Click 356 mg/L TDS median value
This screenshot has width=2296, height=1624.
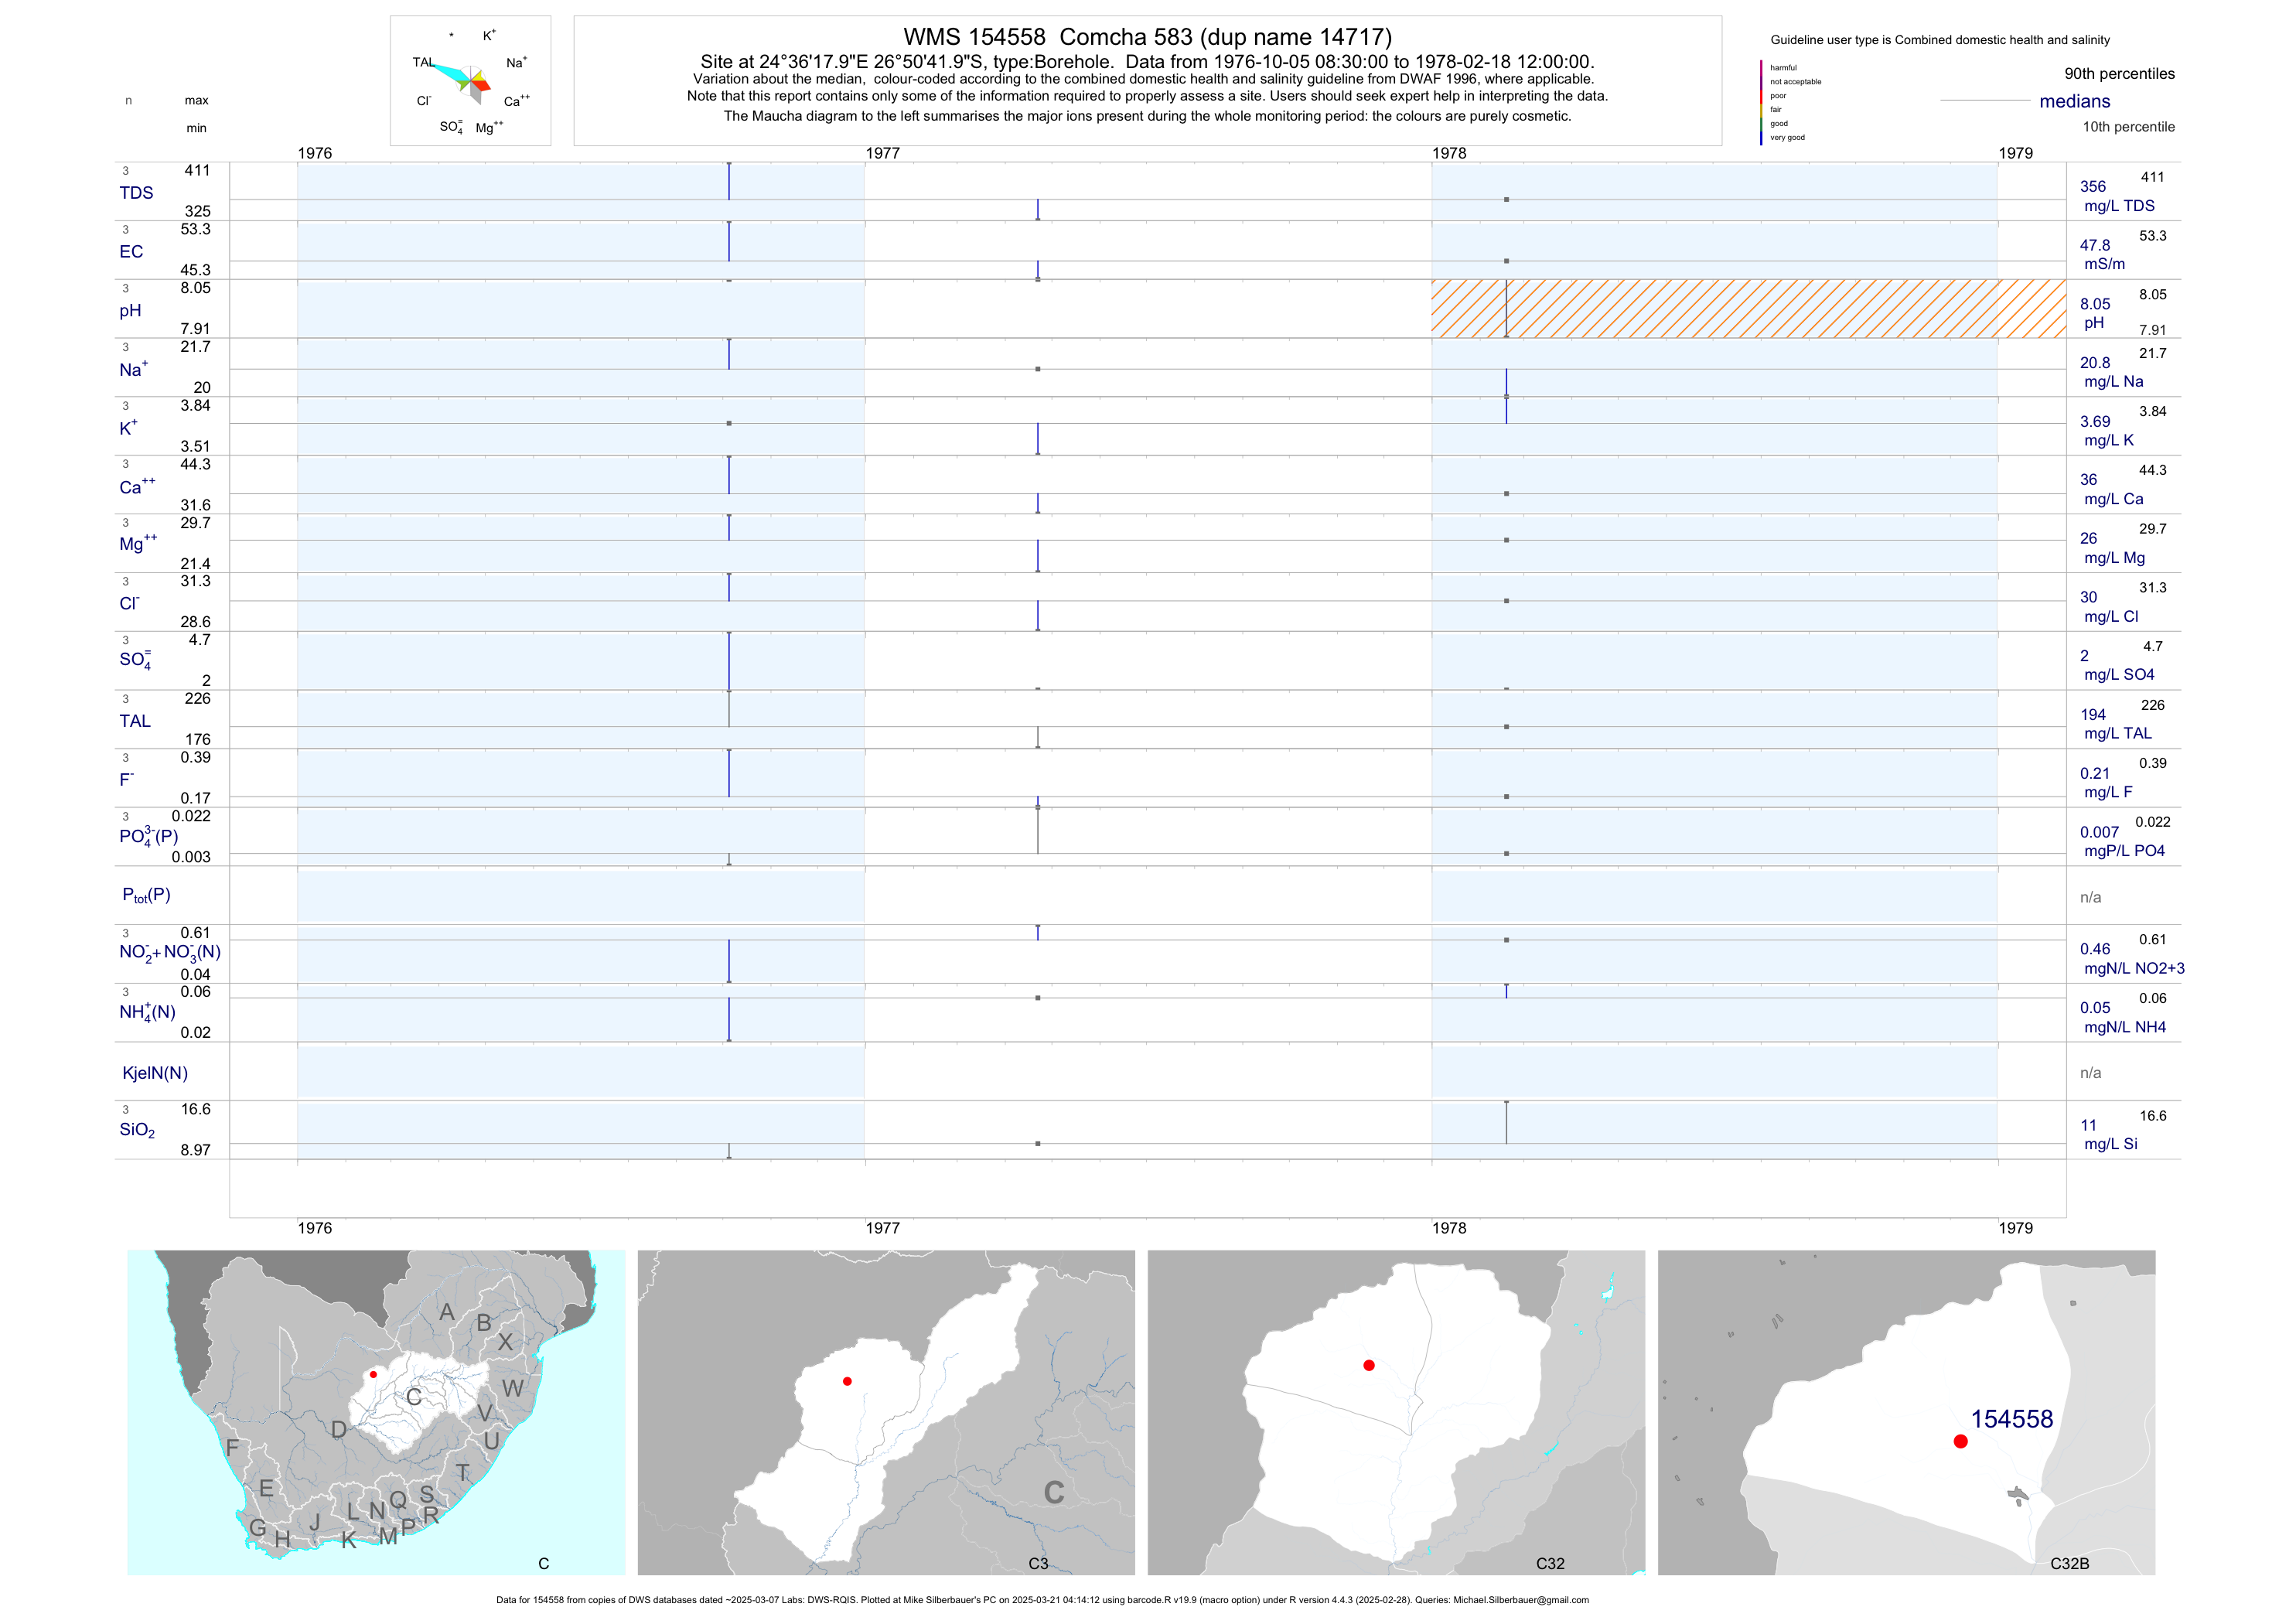2092,187
